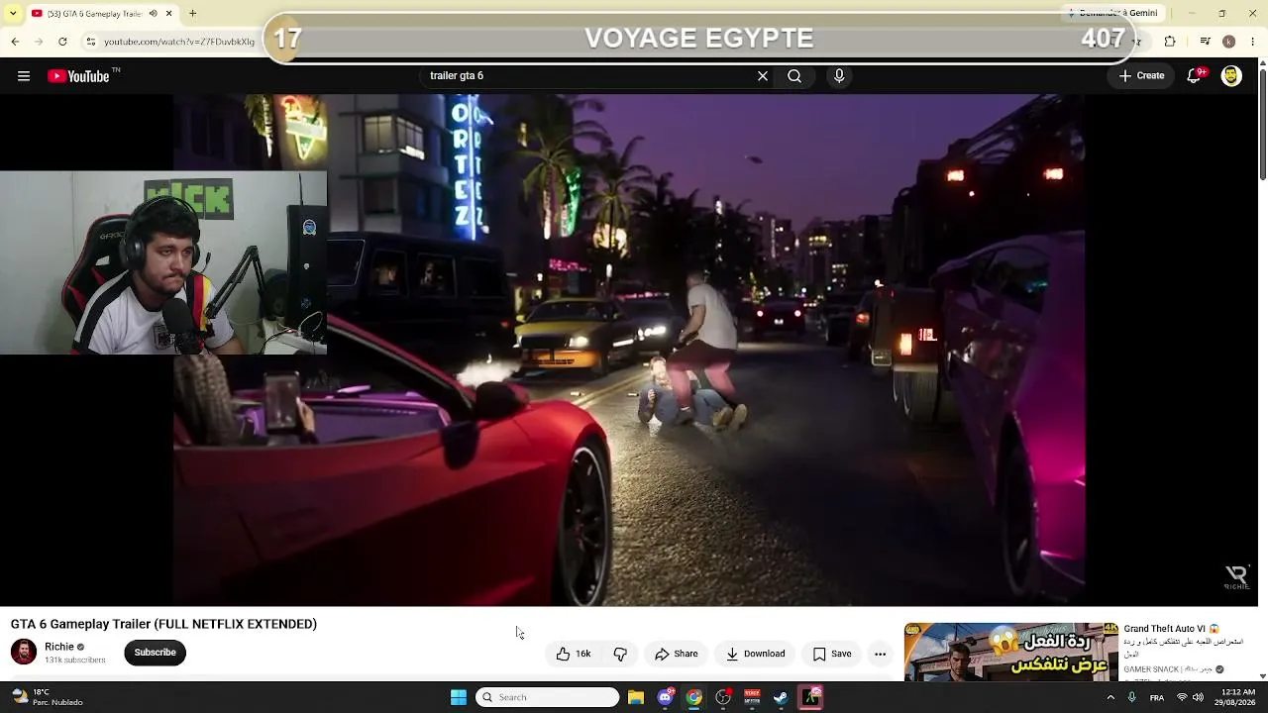Go back with the browser back arrow
1268x713 pixels.
point(15,42)
